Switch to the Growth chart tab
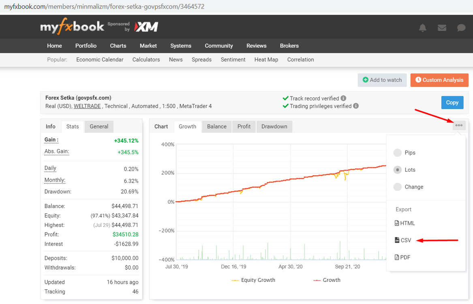Screen dimensions: 473x304 [x=187, y=126]
